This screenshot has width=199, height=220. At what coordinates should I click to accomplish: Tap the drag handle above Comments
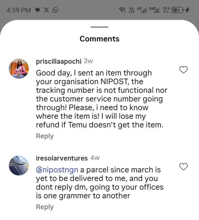[99, 27]
